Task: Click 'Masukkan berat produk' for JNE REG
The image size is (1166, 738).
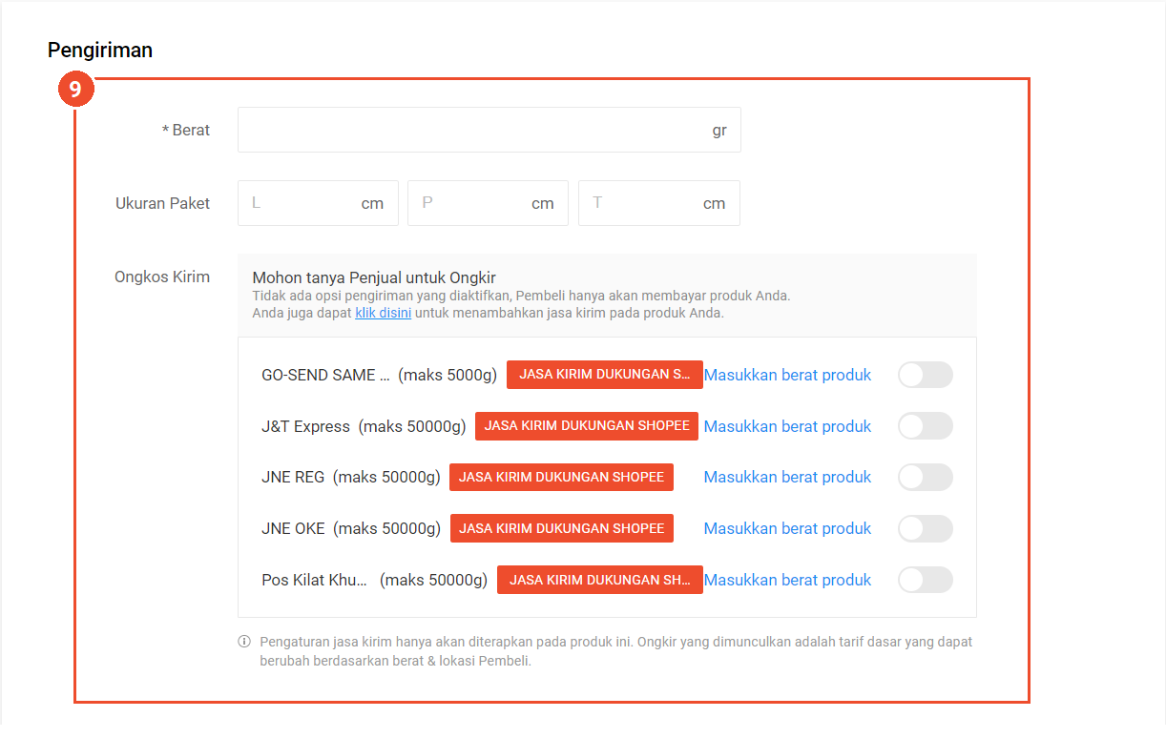Action: coord(787,477)
